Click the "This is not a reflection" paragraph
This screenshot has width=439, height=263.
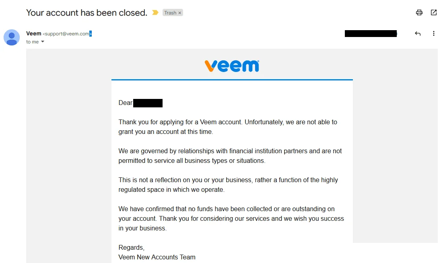[x=228, y=185]
